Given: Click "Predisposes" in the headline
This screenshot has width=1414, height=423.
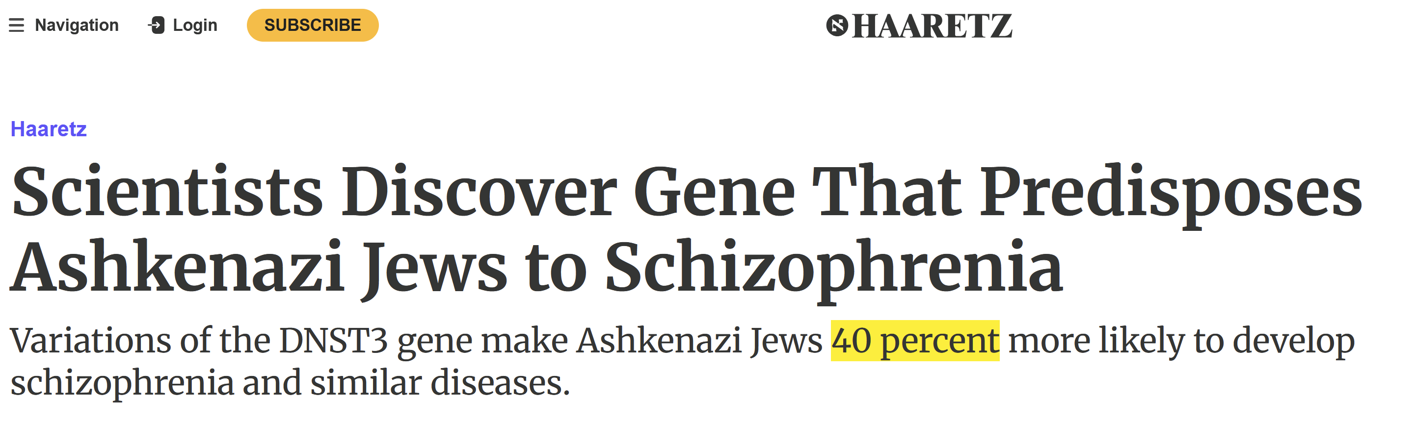Looking at the screenshot, I should tap(1171, 192).
